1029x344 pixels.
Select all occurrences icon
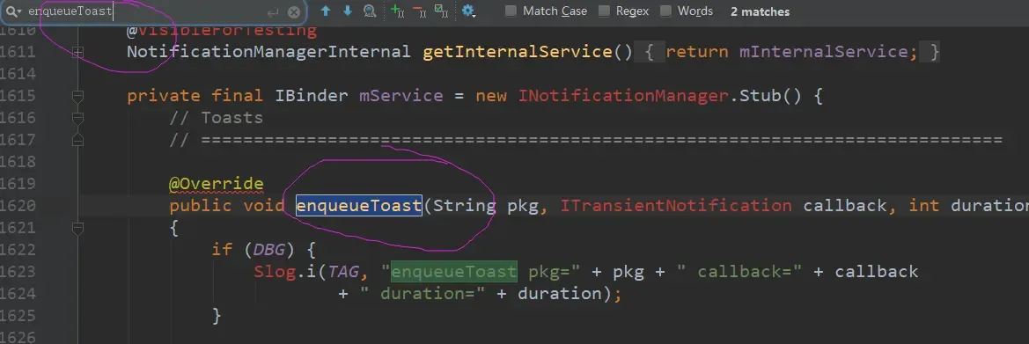[441, 11]
